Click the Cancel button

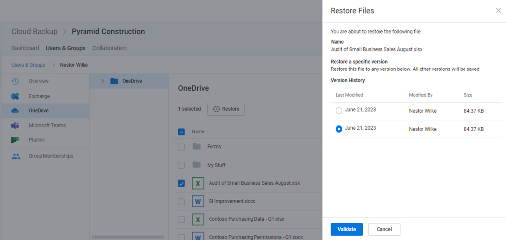click(x=384, y=229)
